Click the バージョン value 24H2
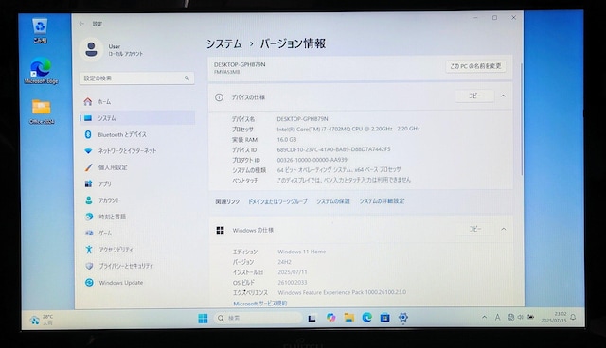This screenshot has height=348, width=606. click(x=284, y=262)
